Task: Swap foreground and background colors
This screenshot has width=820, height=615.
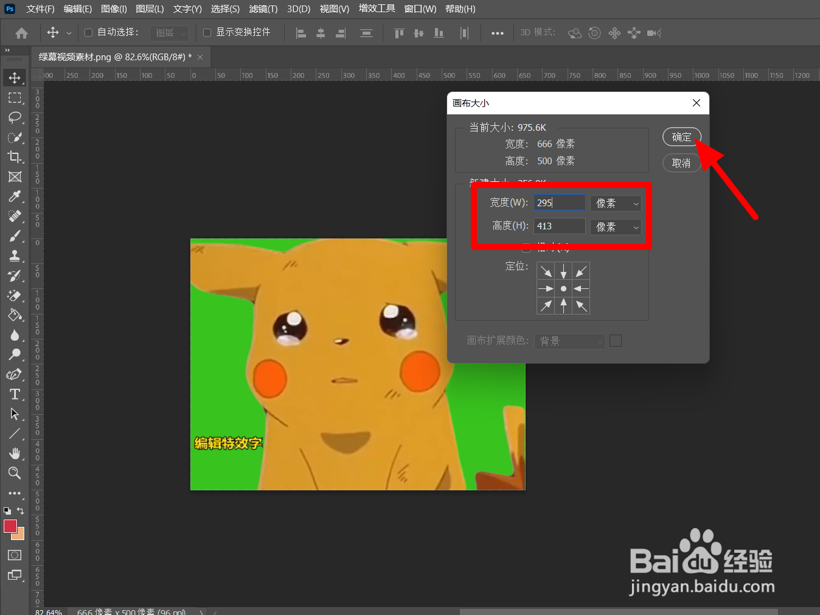Action: [x=21, y=511]
